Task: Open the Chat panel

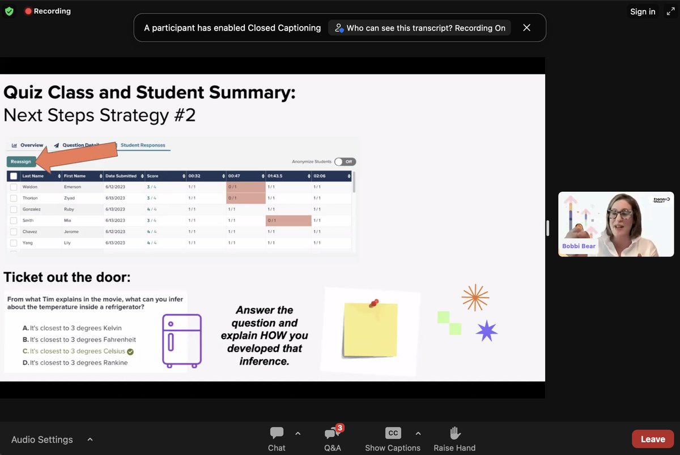Action: (x=277, y=439)
